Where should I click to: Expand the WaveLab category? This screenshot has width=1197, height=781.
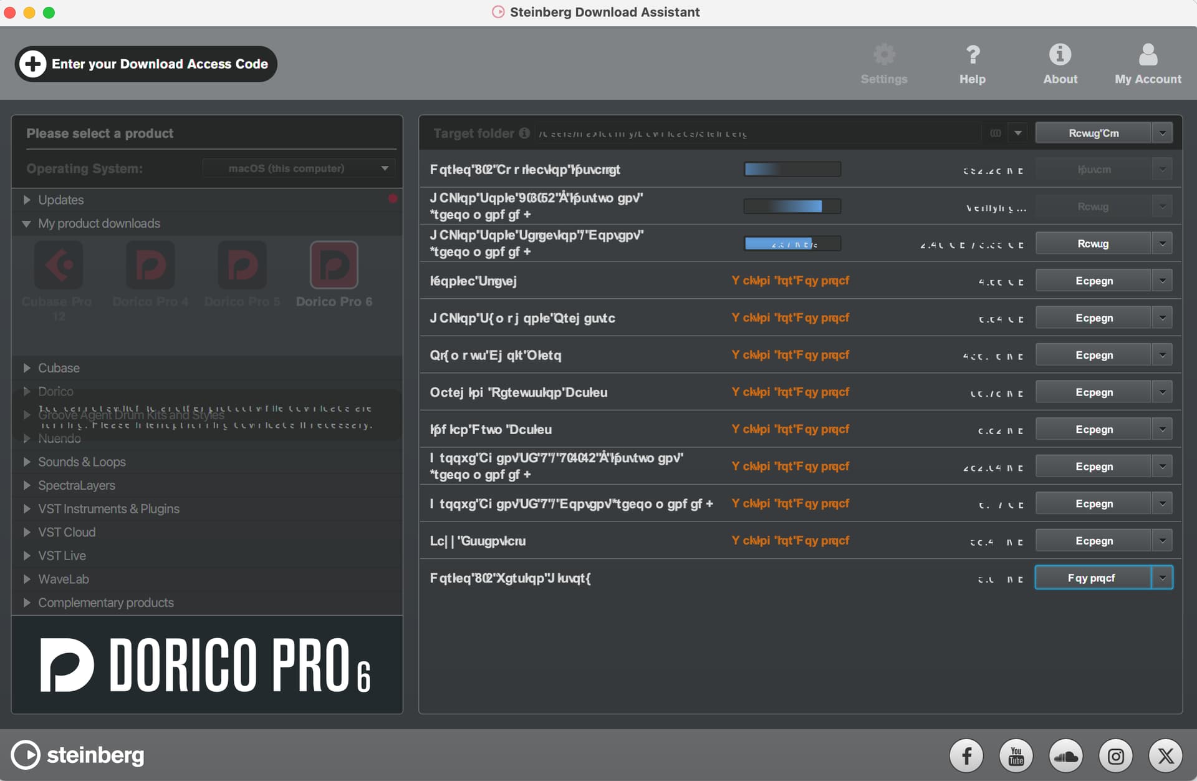pyautogui.click(x=27, y=579)
